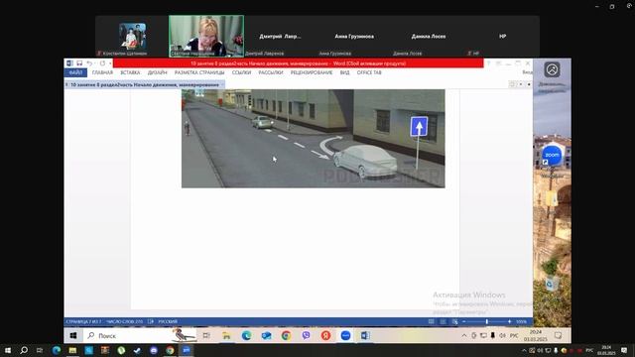This screenshot has width=635, height=357.
Task: Open the РАССЫЛКИ ribbon tab
Action: [x=271, y=72]
